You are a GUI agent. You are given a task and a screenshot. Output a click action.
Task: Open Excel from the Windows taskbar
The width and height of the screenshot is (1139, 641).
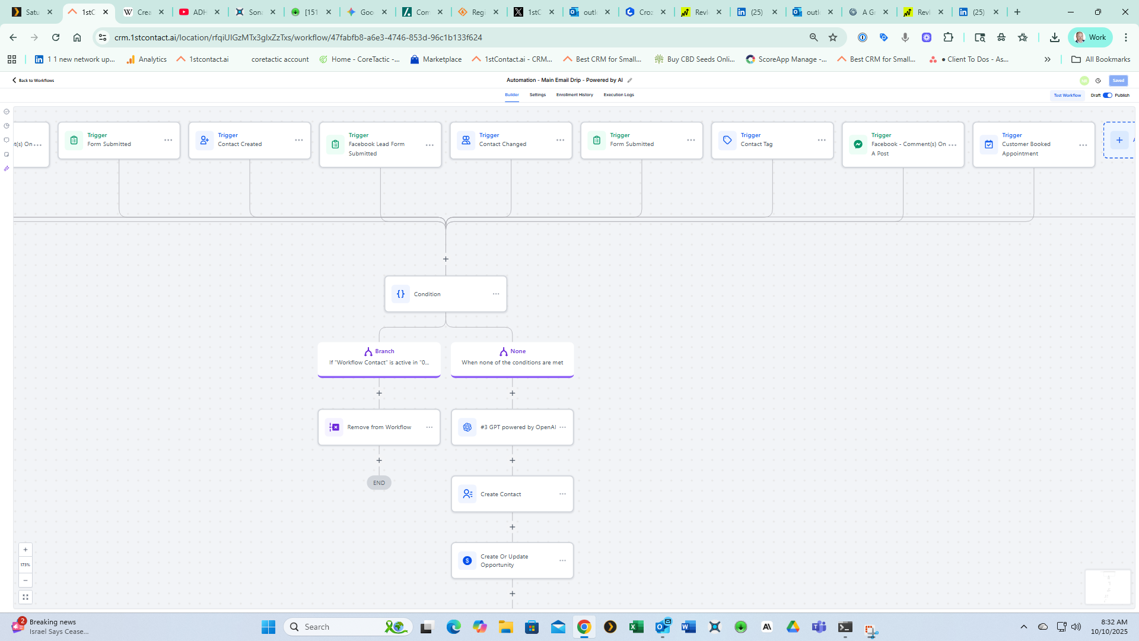(x=636, y=627)
